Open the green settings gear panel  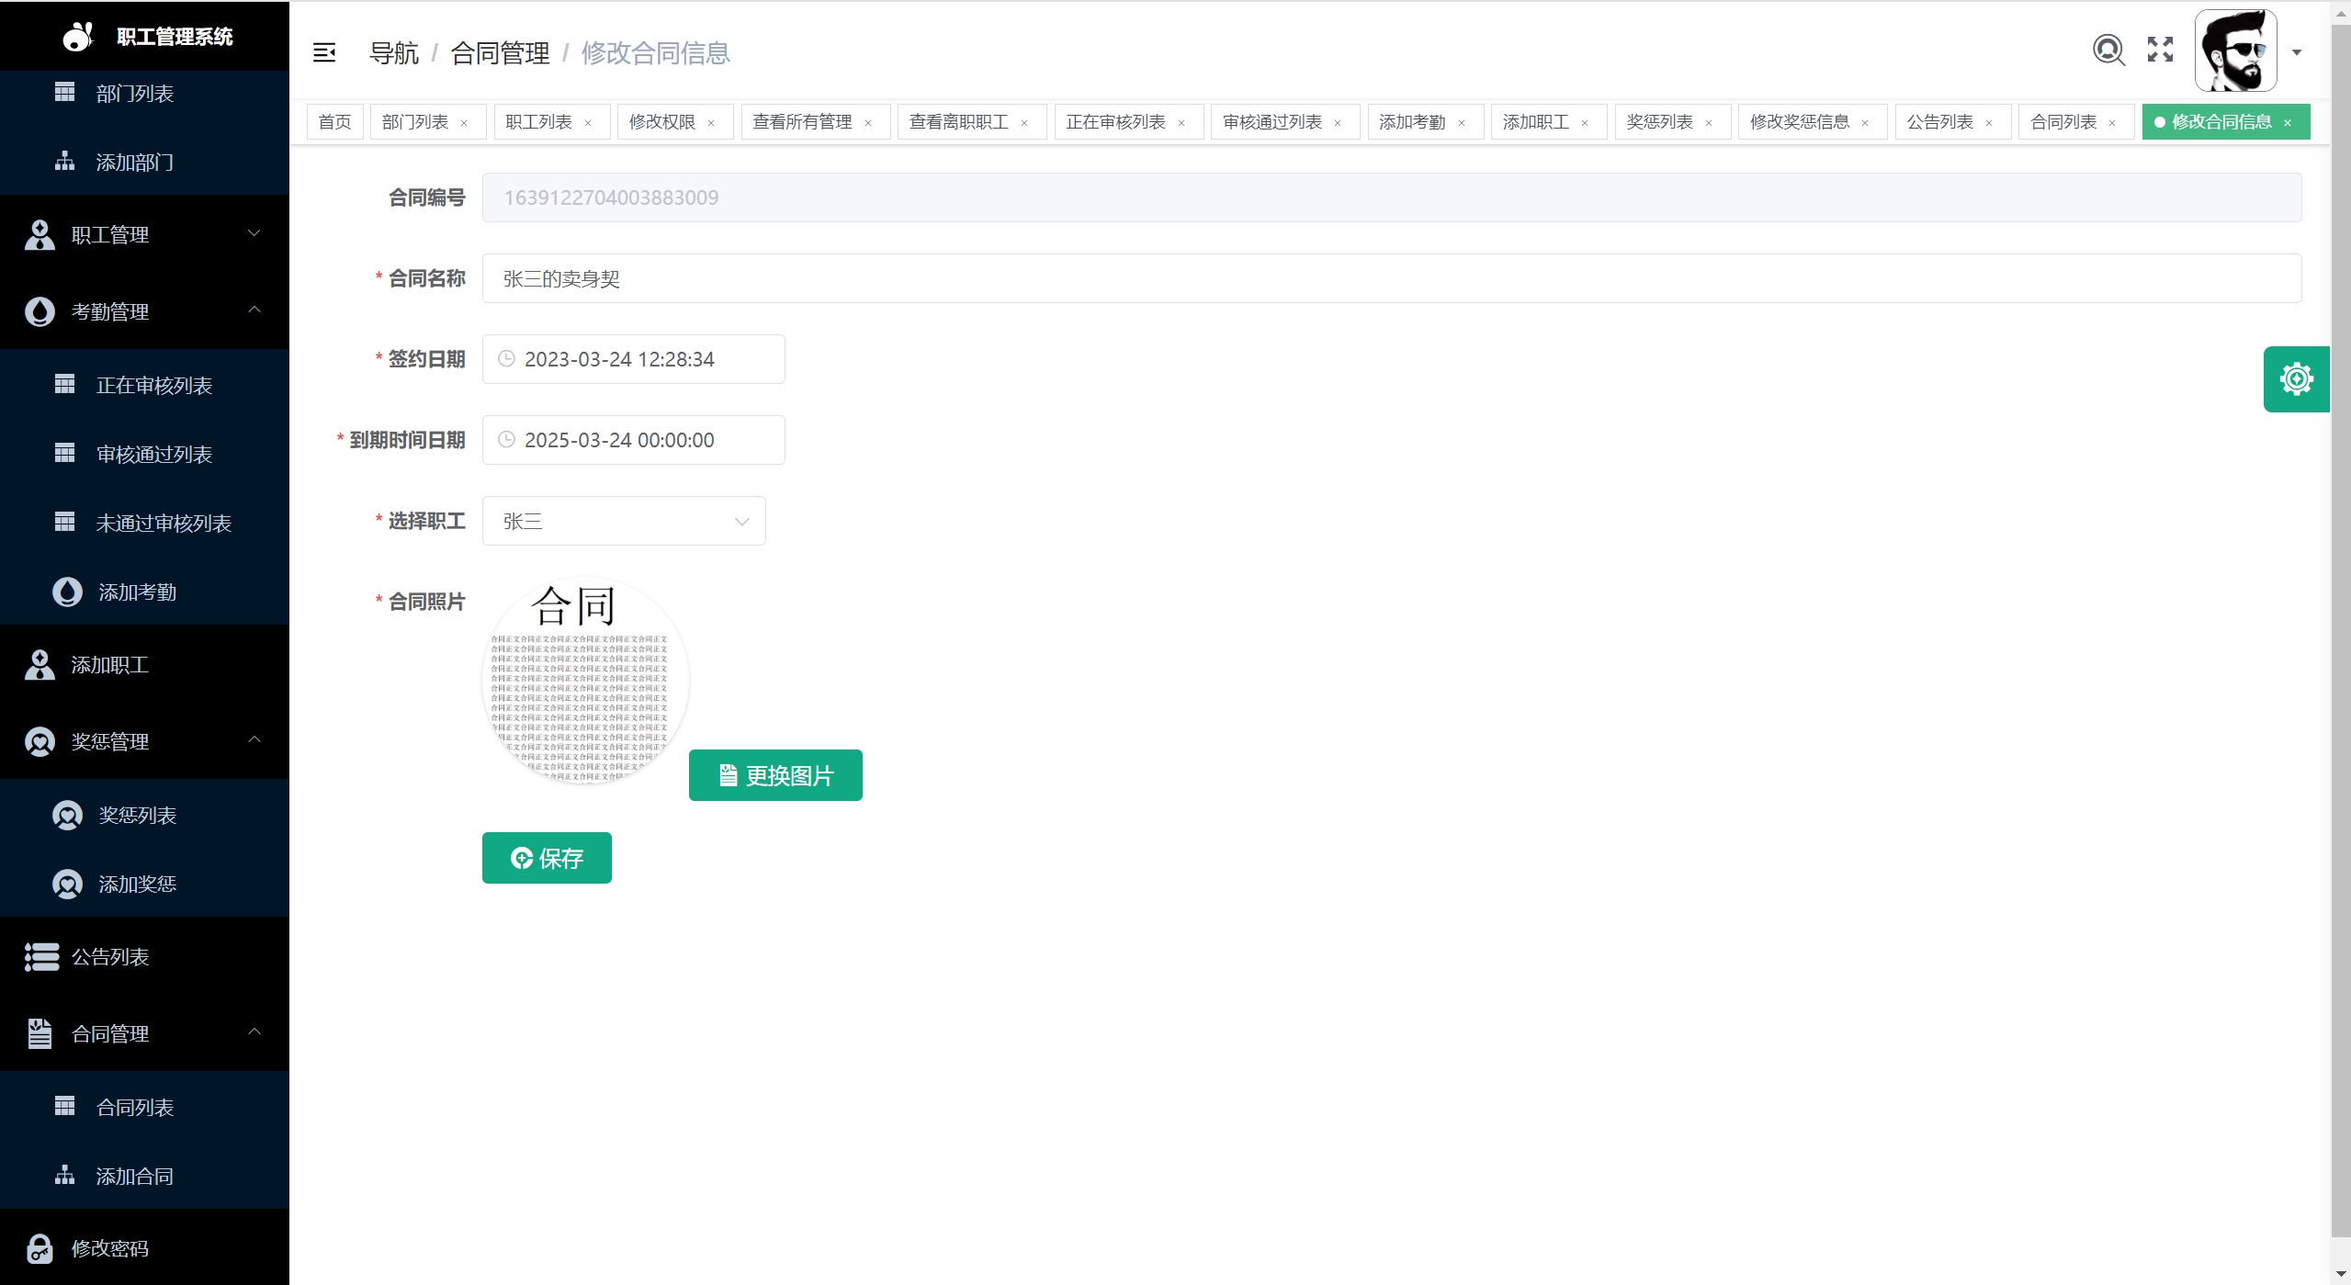pos(2296,379)
